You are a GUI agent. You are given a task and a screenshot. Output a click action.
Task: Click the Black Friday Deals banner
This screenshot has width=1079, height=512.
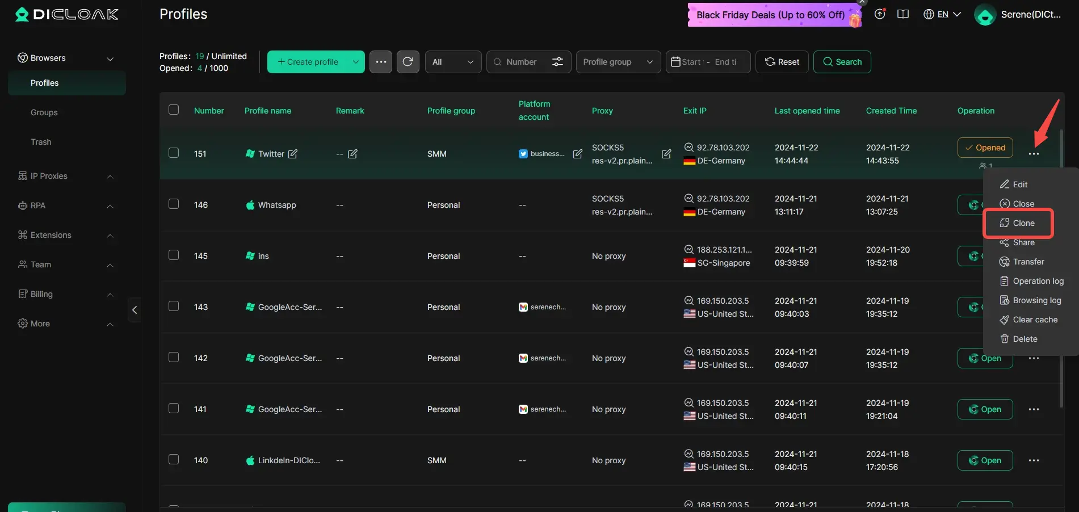pyautogui.click(x=775, y=15)
